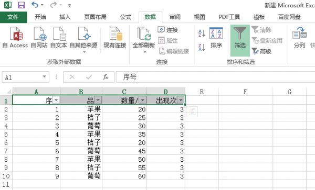Expand the 全部刷新 dropdown arrow

(x=145, y=52)
